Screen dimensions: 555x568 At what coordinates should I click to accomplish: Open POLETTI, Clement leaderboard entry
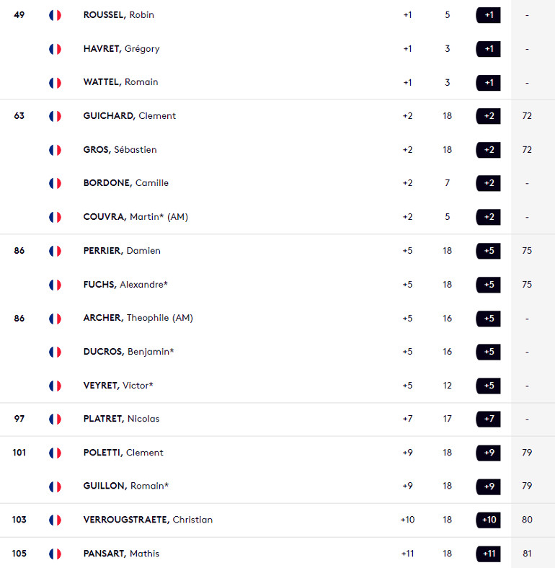tap(277, 453)
